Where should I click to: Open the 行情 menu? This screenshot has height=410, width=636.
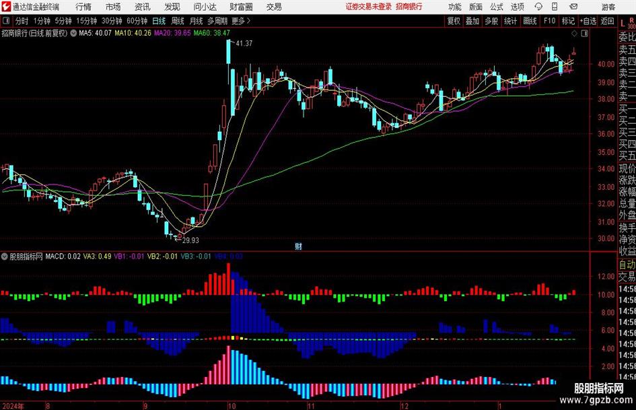tap(83, 7)
